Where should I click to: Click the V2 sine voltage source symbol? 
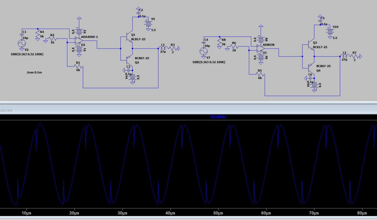(x=21, y=44)
